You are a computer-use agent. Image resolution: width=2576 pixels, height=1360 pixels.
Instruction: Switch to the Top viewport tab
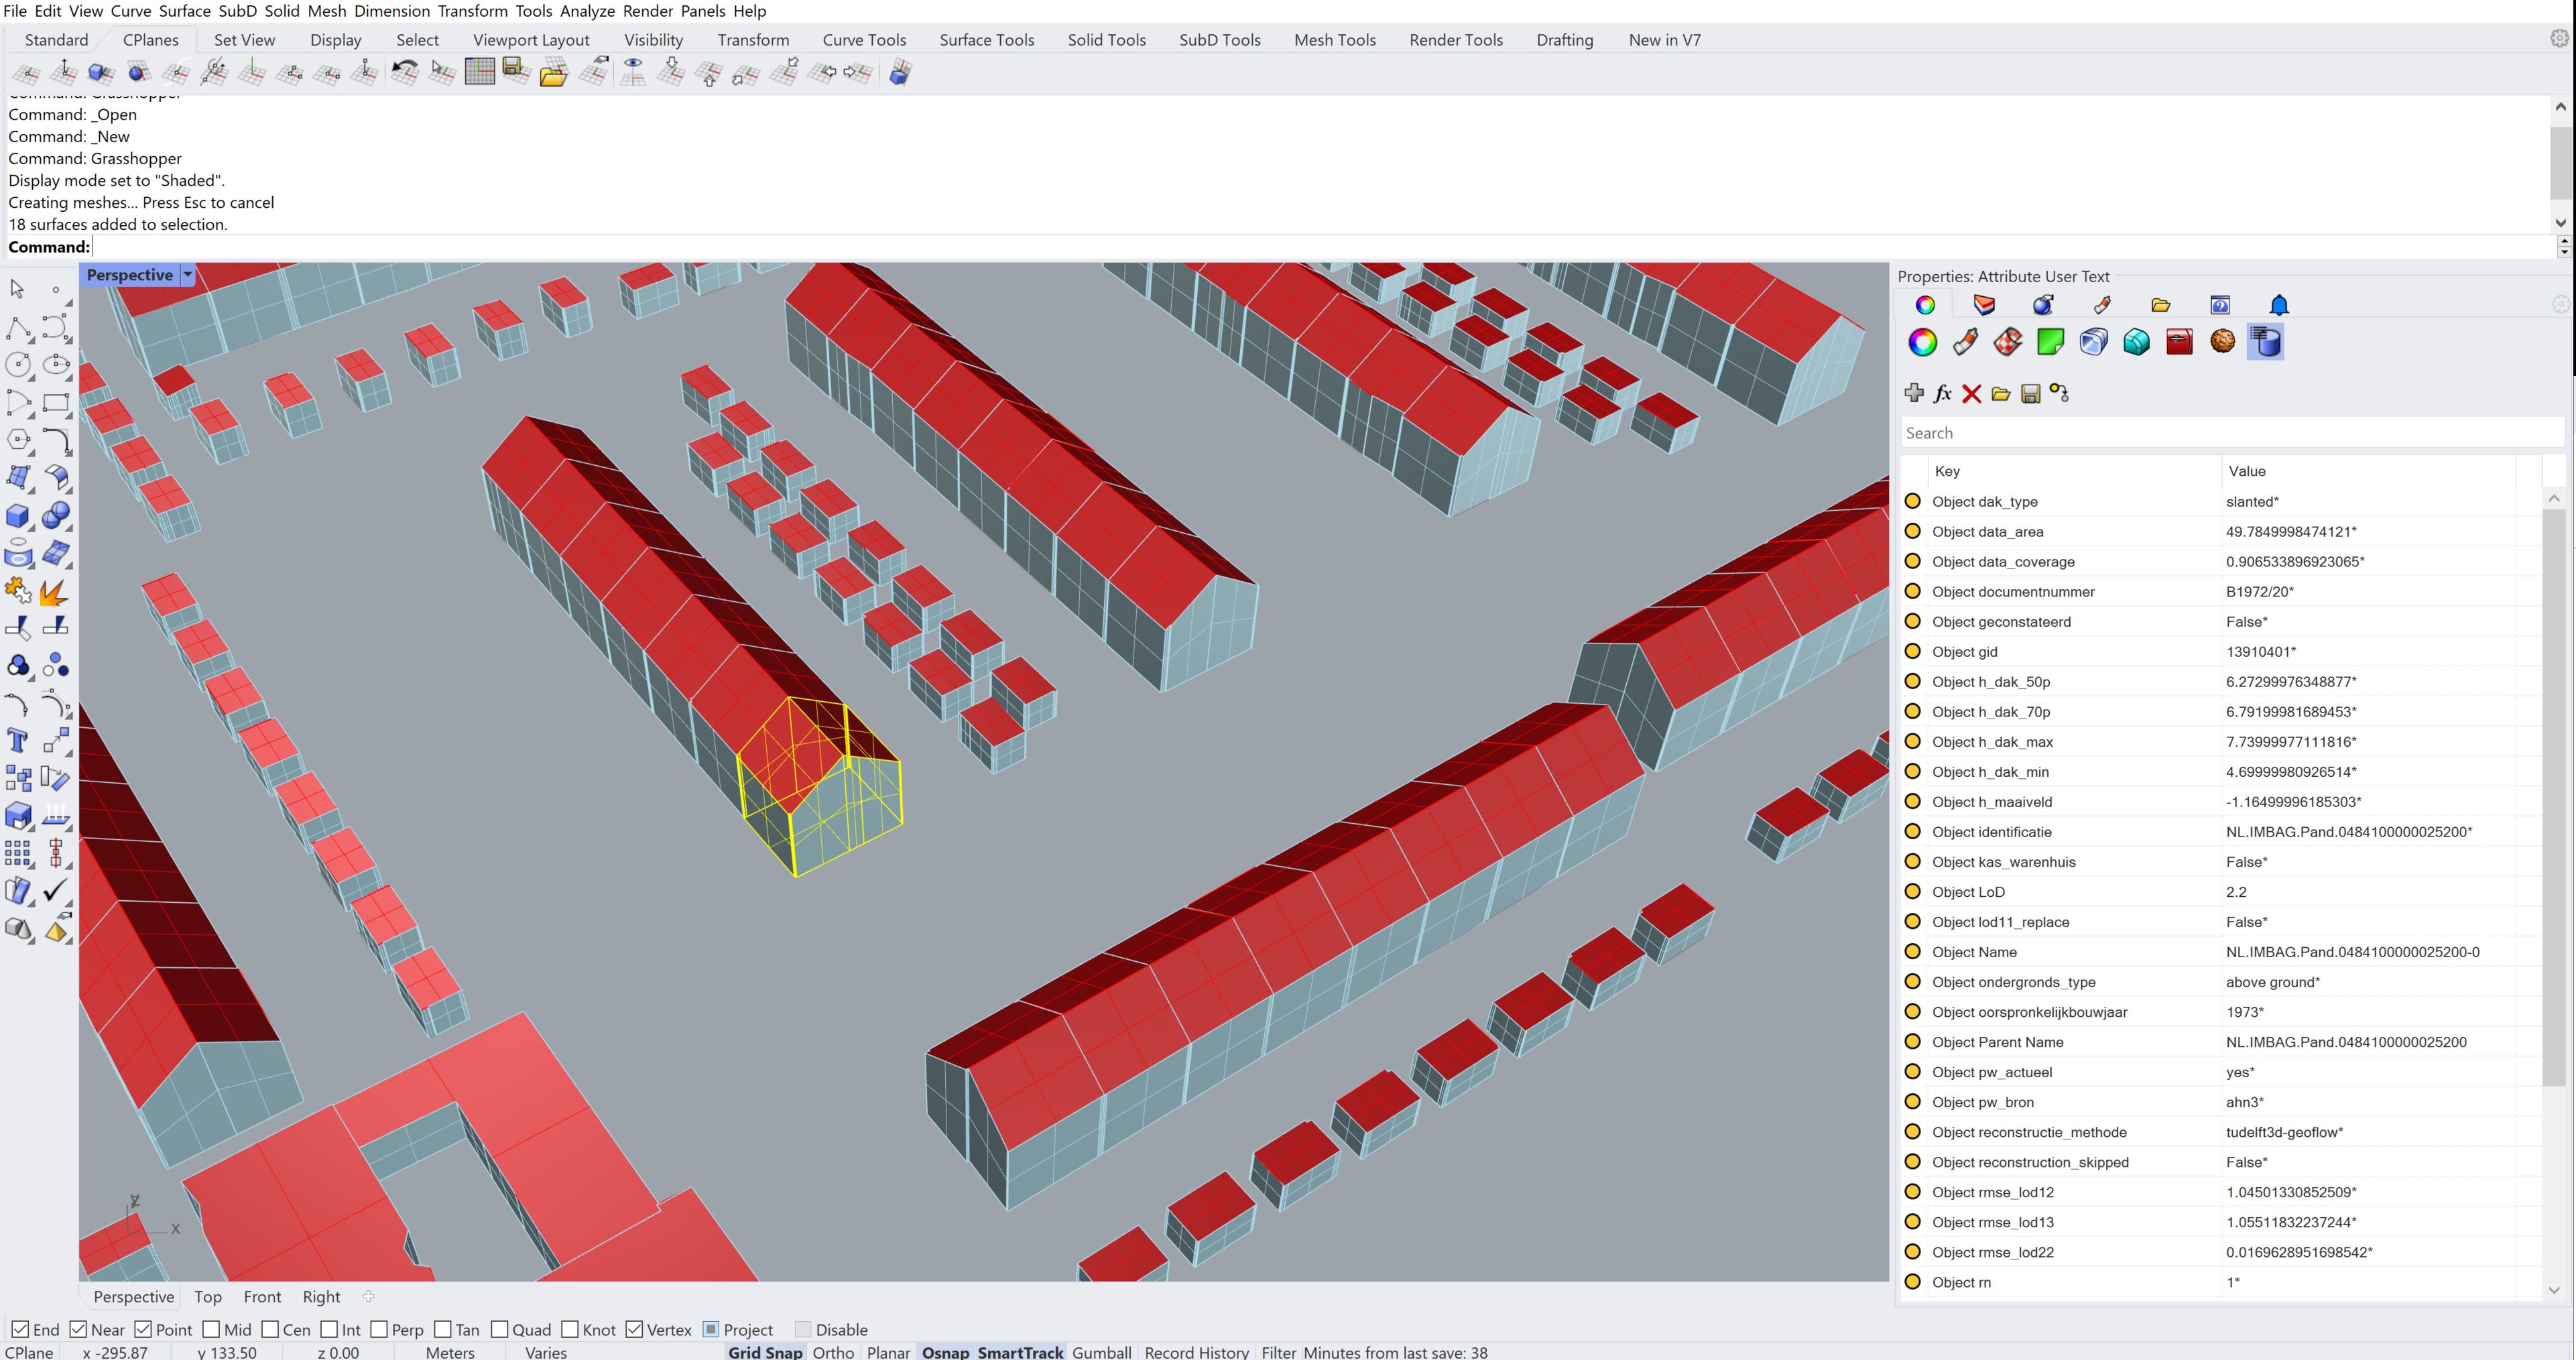[x=207, y=1296]
